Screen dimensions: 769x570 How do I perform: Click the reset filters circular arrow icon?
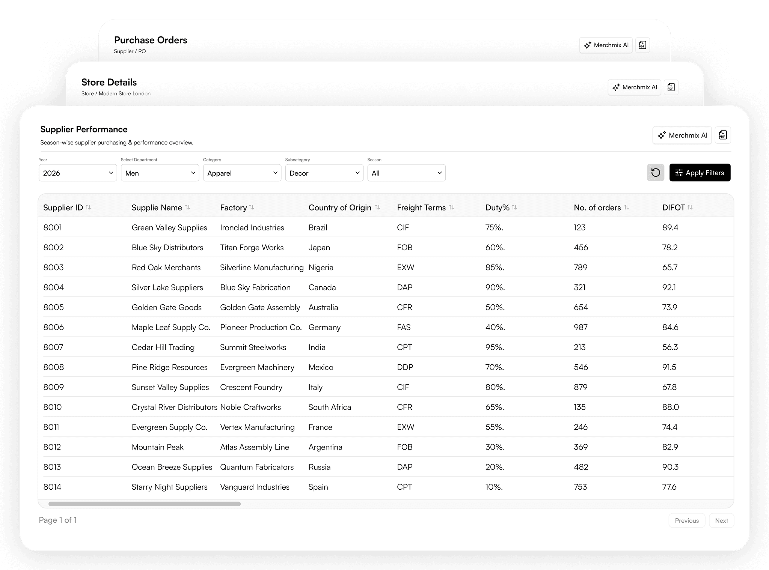pos(655,173)
